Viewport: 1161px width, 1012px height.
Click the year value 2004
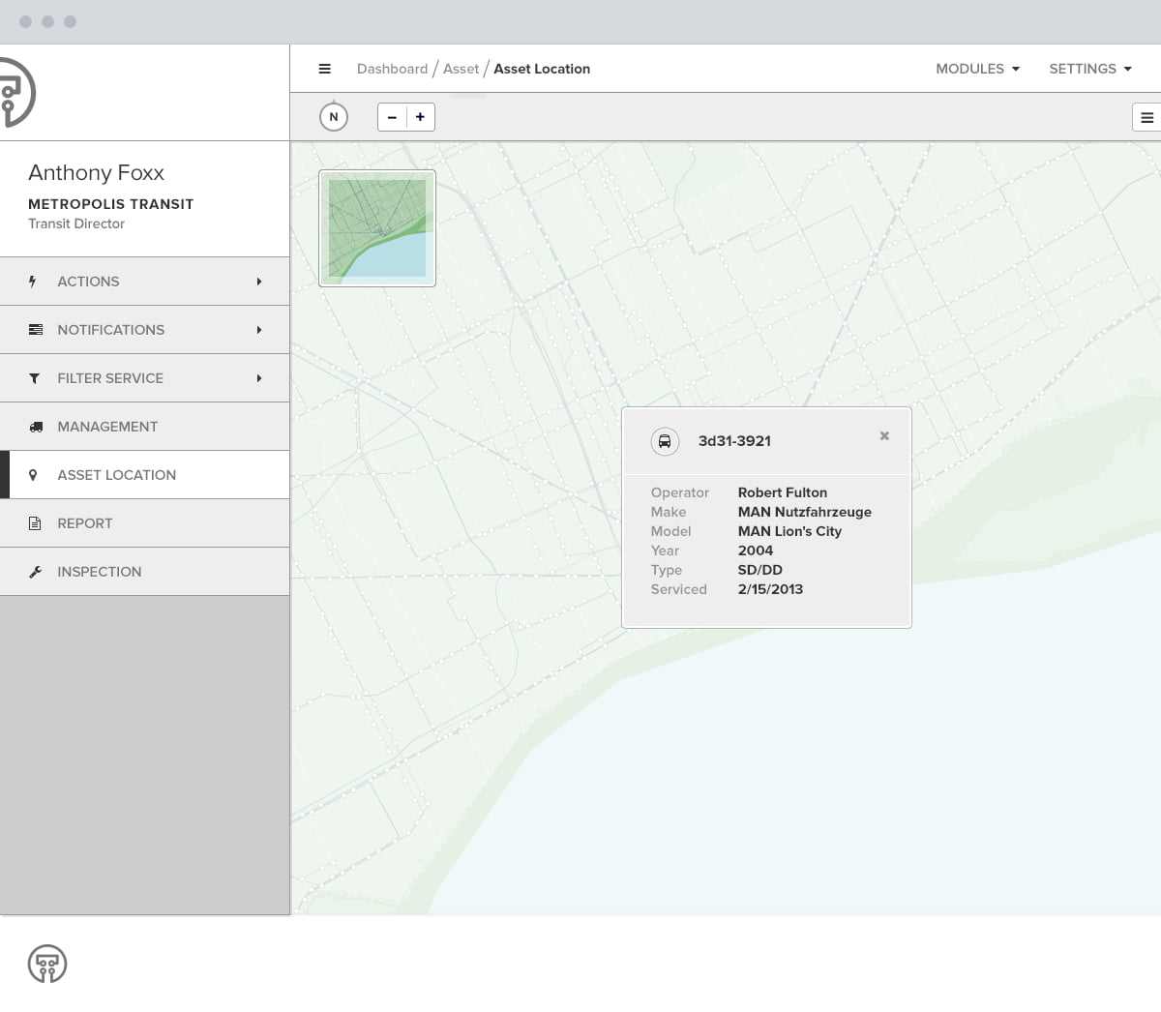point(756,551)
